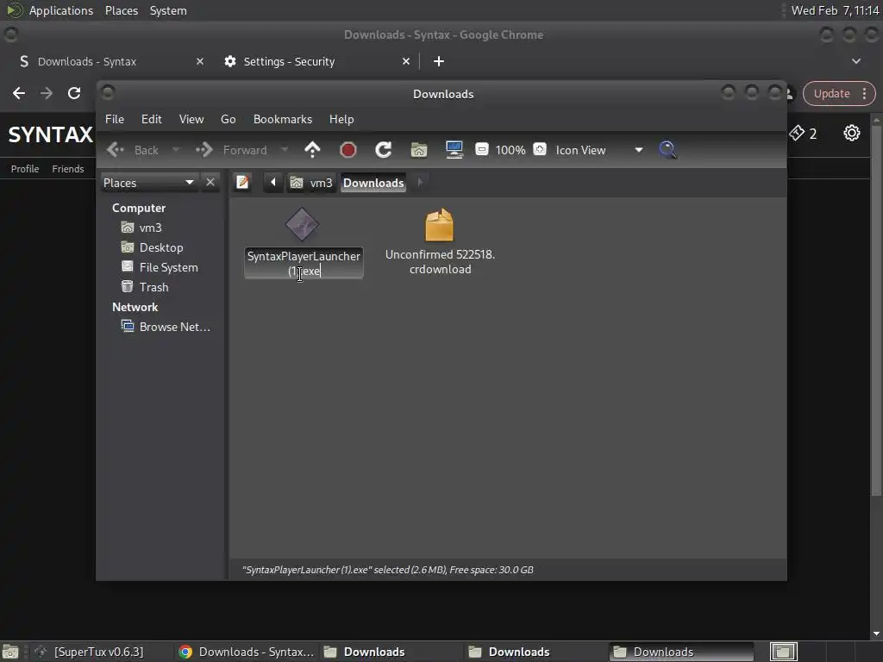The width and height of the screenshot is (883, 662).
Task: Go back in Chrome browser
Action: (x=19, y=93)
